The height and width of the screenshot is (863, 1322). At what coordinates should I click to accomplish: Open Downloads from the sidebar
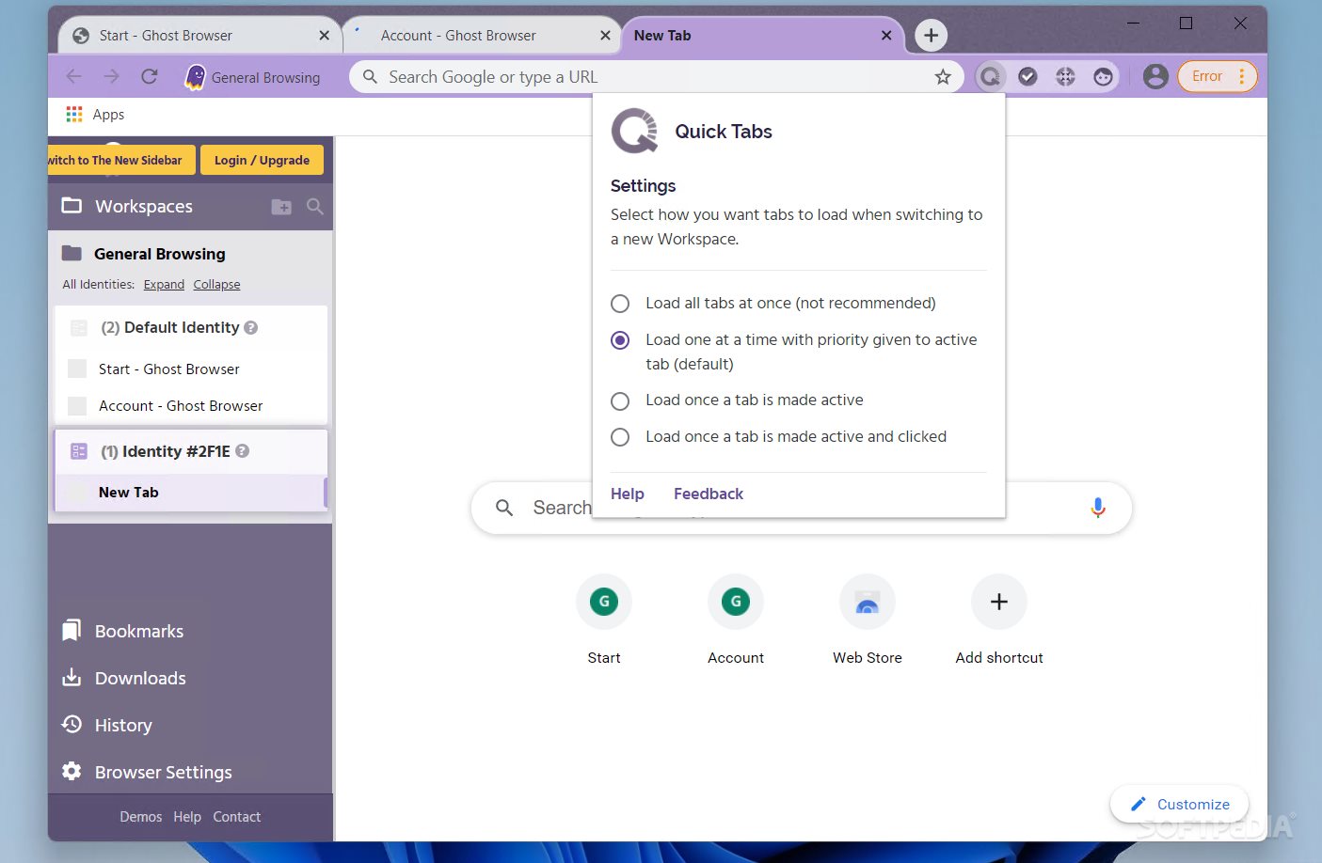pyautogui.click(x=123, y=679)
